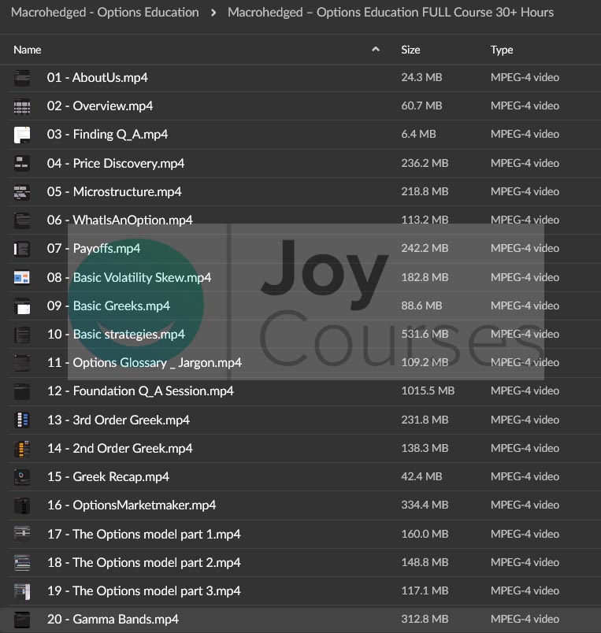Select the file name 03 - Finding Q_A.mp4
601x633 pixels.
coord(107,135)
